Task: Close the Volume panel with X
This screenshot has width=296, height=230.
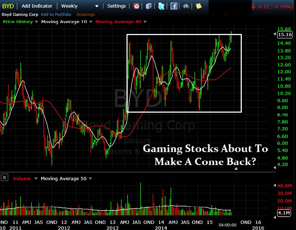Action: click(x=5, y=177)
